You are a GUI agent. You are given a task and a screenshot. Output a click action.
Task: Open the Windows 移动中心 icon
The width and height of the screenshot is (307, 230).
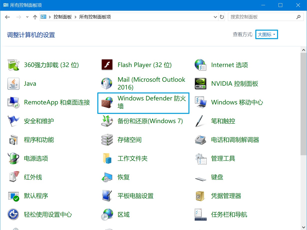coord(201,102)
